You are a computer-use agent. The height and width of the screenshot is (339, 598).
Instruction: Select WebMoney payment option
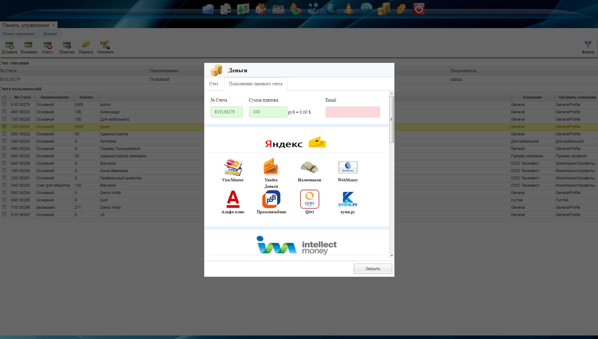point(348,167)
